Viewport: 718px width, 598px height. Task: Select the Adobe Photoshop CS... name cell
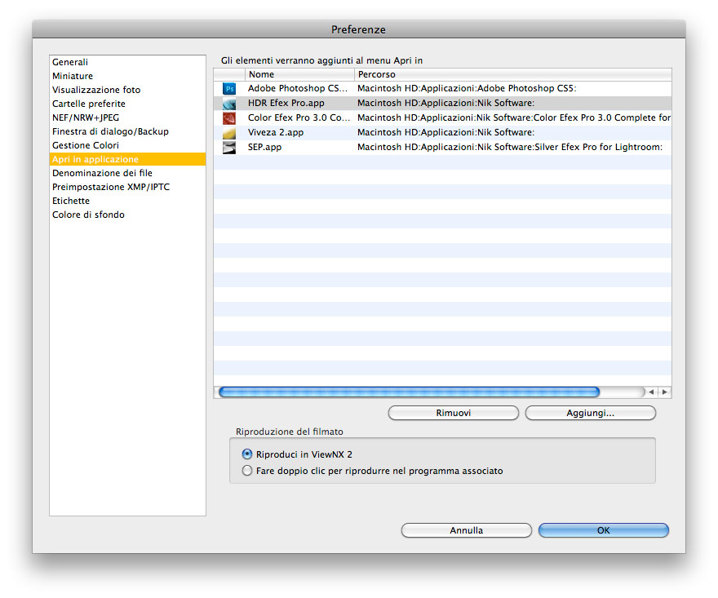[298, 88]
